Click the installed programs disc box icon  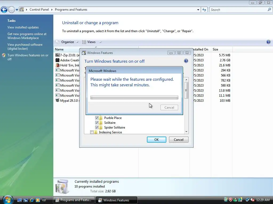63,187
